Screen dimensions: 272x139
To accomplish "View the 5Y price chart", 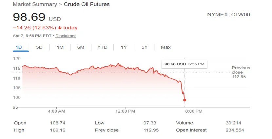I will click(x=145, y=47).
